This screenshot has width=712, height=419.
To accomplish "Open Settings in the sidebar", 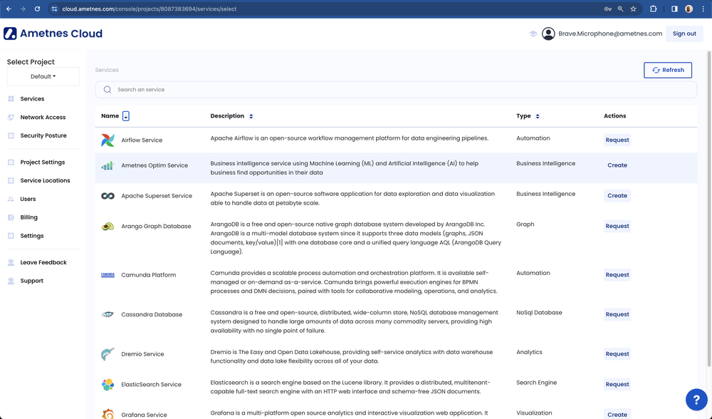I will coord(32,236).
